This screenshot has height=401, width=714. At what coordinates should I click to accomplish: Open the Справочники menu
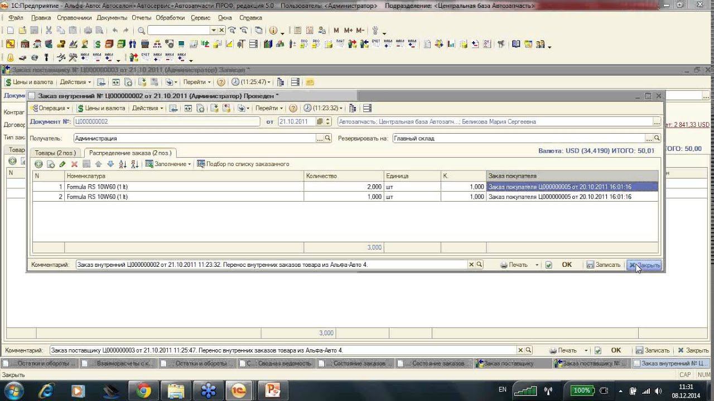tap(74, 18)
